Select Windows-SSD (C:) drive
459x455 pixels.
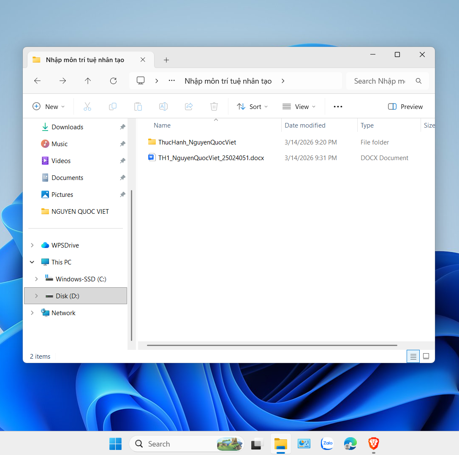click(x=81, y=279)
